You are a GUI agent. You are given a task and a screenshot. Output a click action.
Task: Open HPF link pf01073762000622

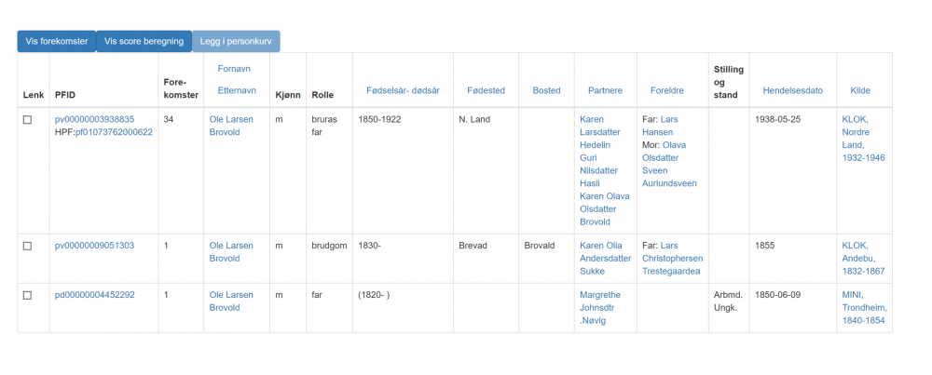pyautogui.click(x=114, y=132)
